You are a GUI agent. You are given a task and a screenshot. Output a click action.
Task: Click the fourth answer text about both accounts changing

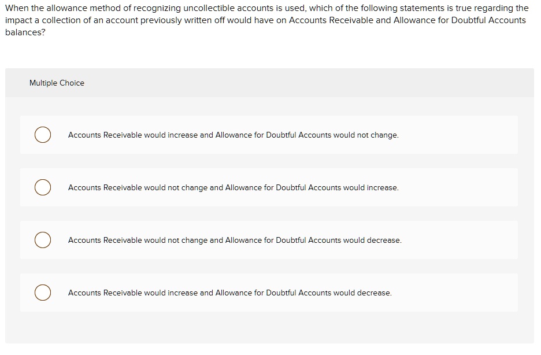click(230, 293)
